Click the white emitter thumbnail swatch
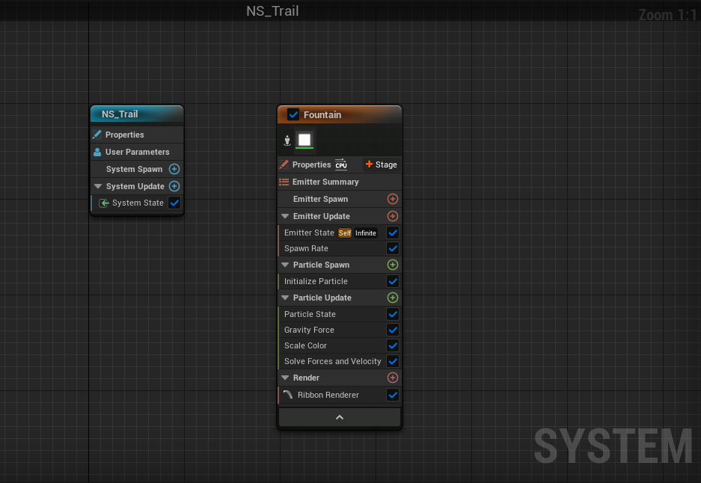701x483 pixels. (x=304, y=140)
